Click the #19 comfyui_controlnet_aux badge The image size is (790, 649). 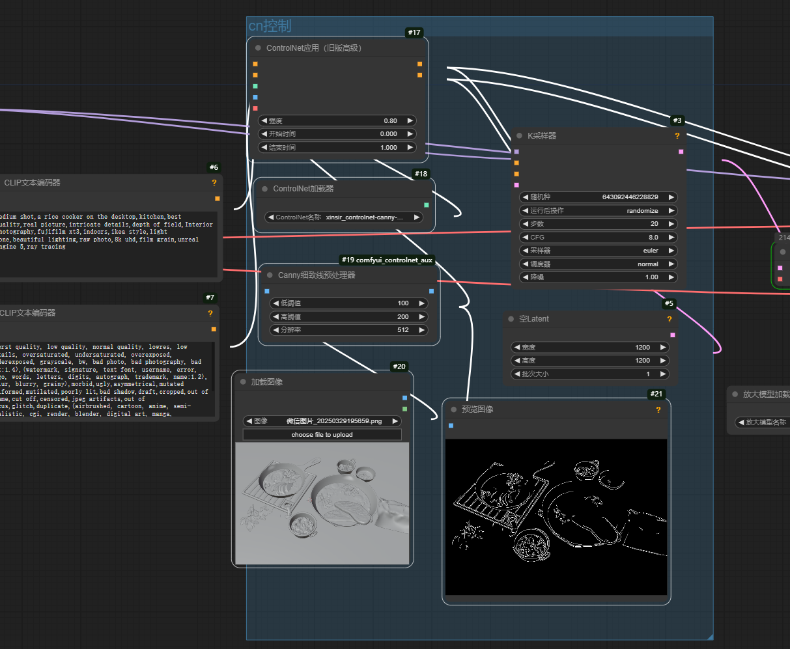pos(387,260)
